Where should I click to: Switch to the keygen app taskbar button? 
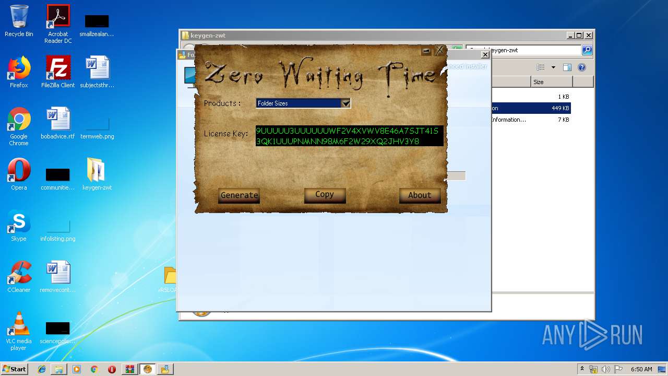tap(148, 369)
